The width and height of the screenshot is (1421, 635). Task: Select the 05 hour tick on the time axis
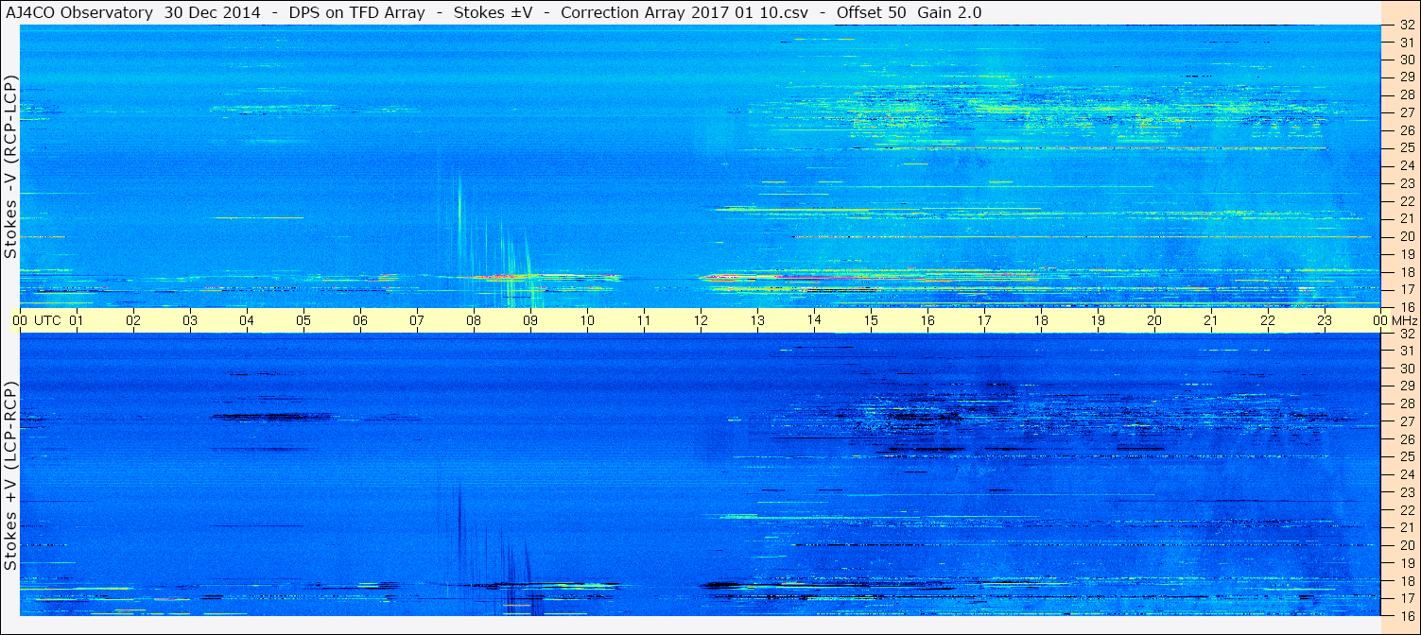(x=303, y=320)
